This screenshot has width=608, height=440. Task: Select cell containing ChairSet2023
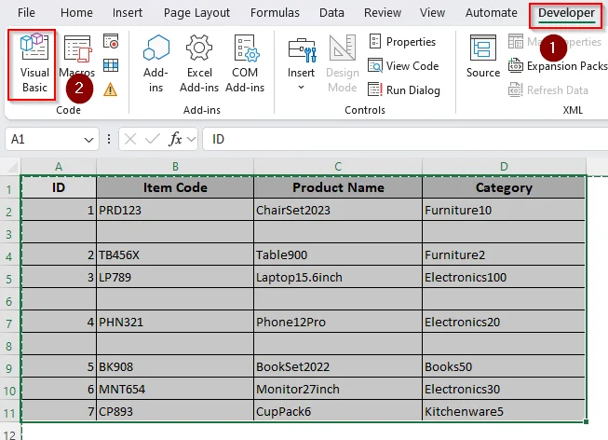[338, 210]
